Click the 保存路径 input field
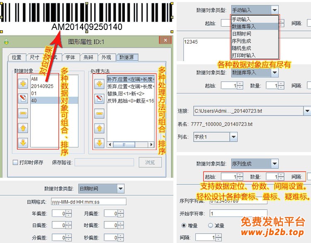 (104, 162)
